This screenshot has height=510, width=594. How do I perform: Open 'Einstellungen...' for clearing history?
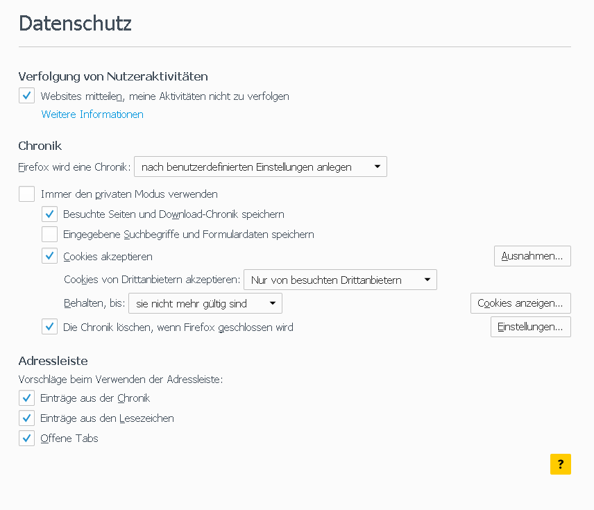point(530,327)
